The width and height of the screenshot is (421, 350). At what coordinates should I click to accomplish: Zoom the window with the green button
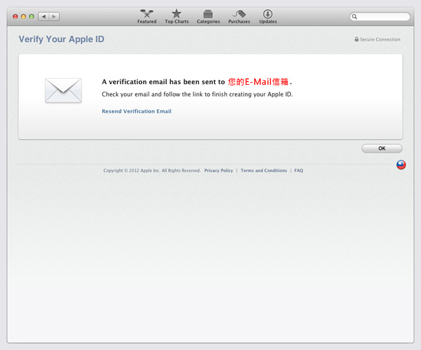coord(31,17)
